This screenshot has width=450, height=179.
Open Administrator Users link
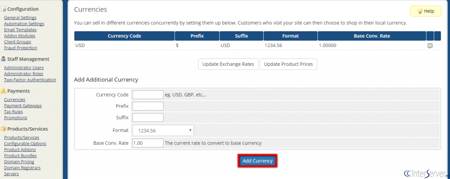[x=24, y=68]
